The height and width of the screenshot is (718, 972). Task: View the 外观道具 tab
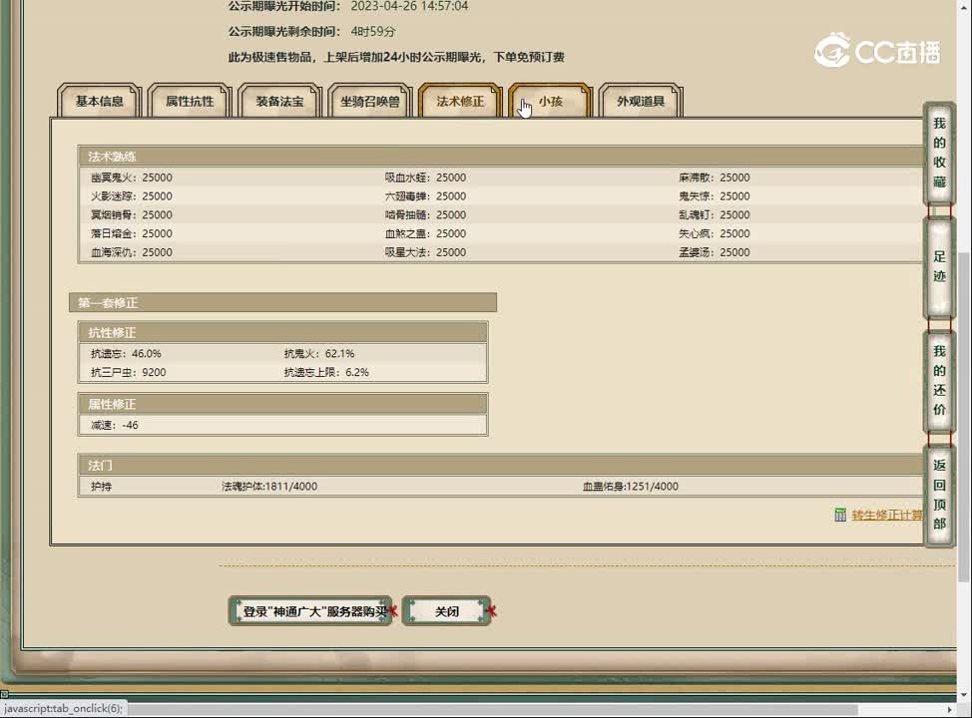[640, 101]
